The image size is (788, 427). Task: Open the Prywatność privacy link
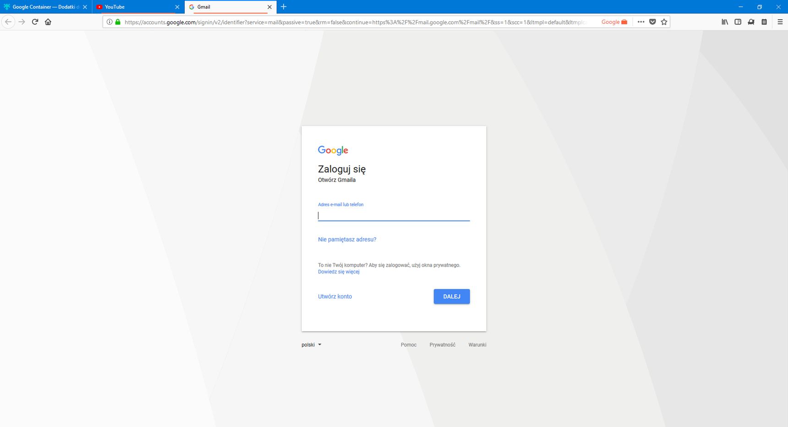tap(443, 345)
